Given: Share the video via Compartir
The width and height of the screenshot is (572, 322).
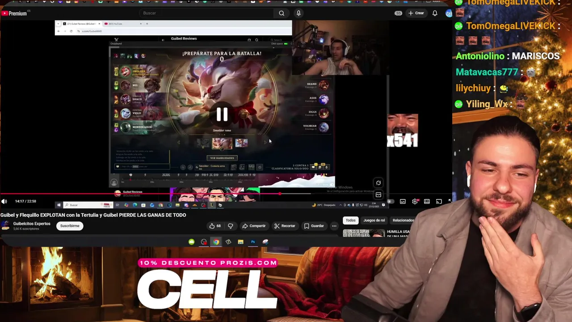Looking at the screenshot, I should tap(254, 226).
